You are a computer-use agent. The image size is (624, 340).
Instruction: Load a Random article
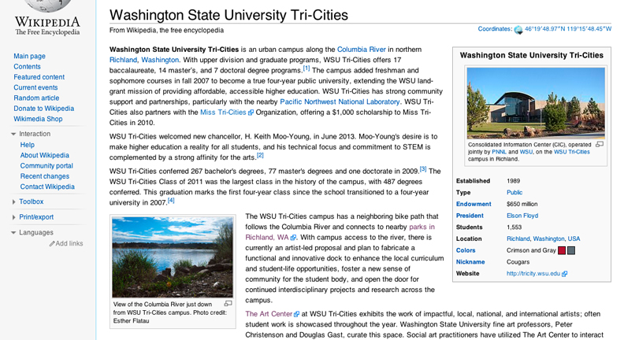[36, 98]
